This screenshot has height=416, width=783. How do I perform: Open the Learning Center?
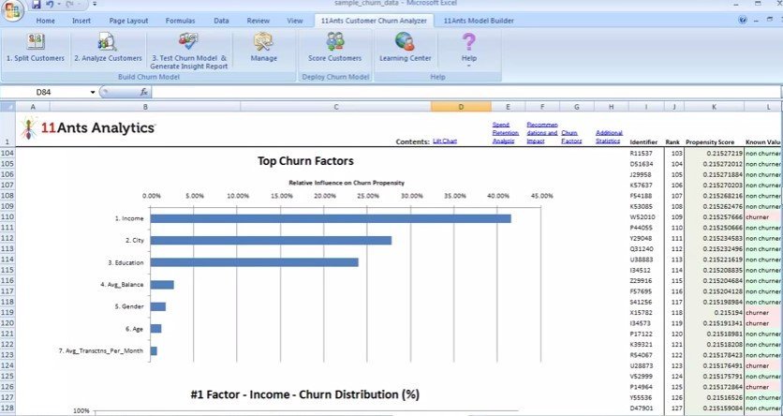tap(405, 42)
